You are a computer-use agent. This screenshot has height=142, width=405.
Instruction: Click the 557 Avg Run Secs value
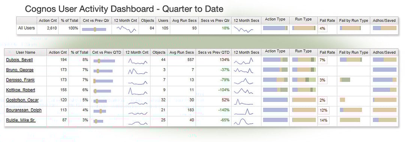[x=190, y=60]
